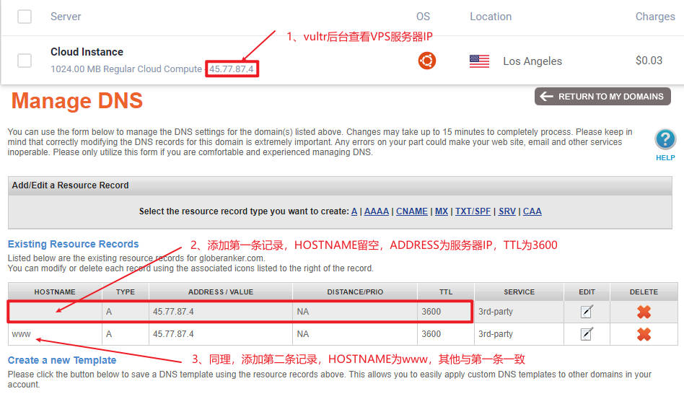Click the HELP text link

click(x=665, y=158)
